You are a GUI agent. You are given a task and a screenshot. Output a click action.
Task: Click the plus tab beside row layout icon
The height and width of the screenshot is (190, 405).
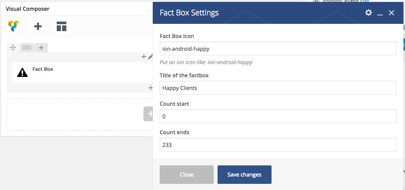(41, 48)
